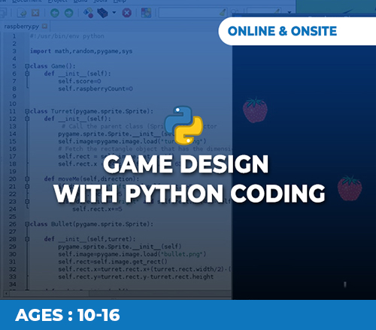This screenshot has width=376, height=330.
Task: Open the Project menu
Action: [x=57, y=2]
